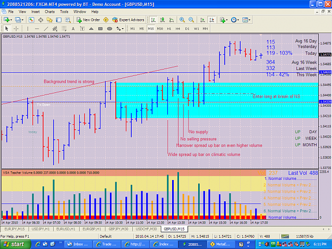332x249 pixels.
Task: Expand the New Chart dropdown arrow
Action: [x=11, y=20]
